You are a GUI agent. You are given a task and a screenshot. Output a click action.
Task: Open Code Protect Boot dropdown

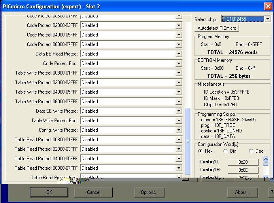[x=179, y=63]
